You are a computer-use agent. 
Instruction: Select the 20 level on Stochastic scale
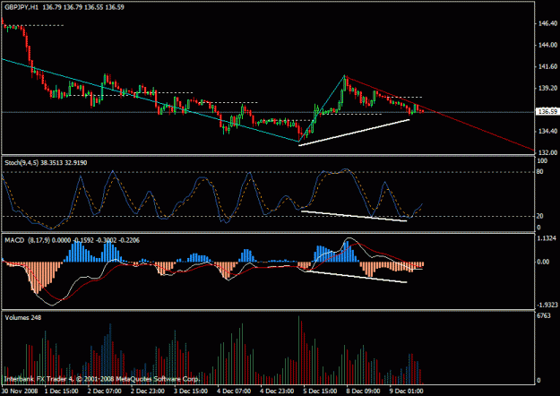pos(540,216)
